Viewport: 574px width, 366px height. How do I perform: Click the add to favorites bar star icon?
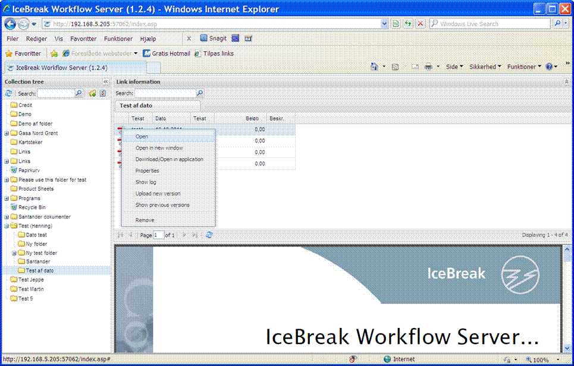pos(54,53)
